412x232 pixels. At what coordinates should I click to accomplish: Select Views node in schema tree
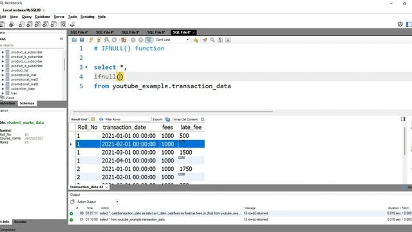[x=10, y=98]
